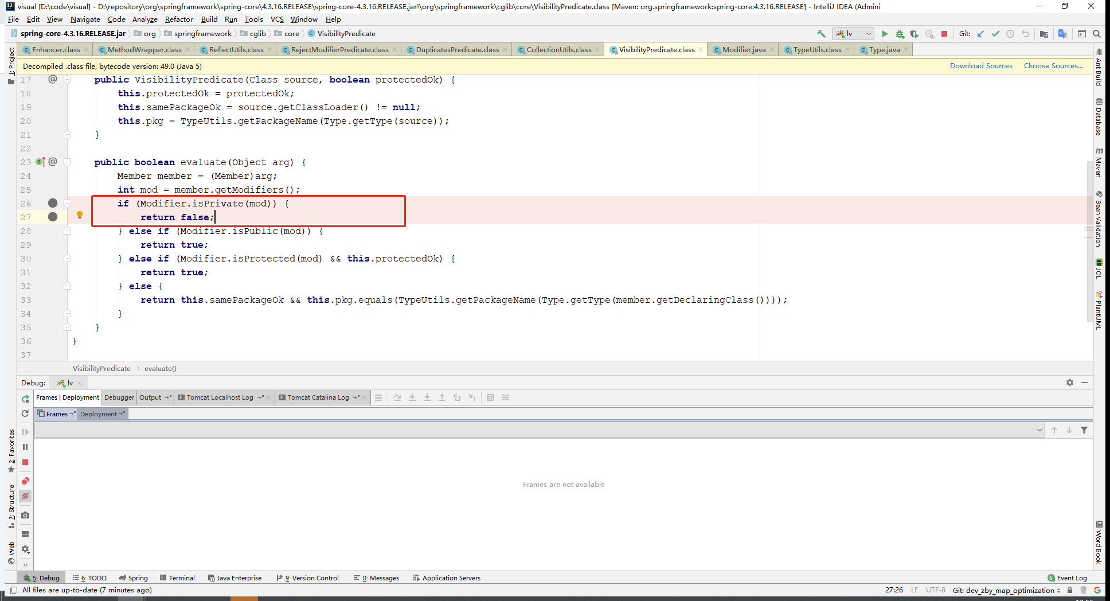Open the Refactor menu
Screen dimensions: 1110x601
(179, 19)
